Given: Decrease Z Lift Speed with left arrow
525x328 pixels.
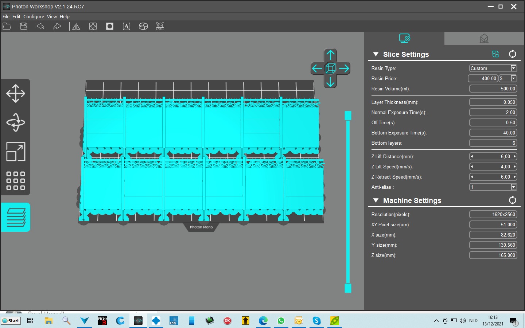Looking at the screenshot, I should 472,167.
